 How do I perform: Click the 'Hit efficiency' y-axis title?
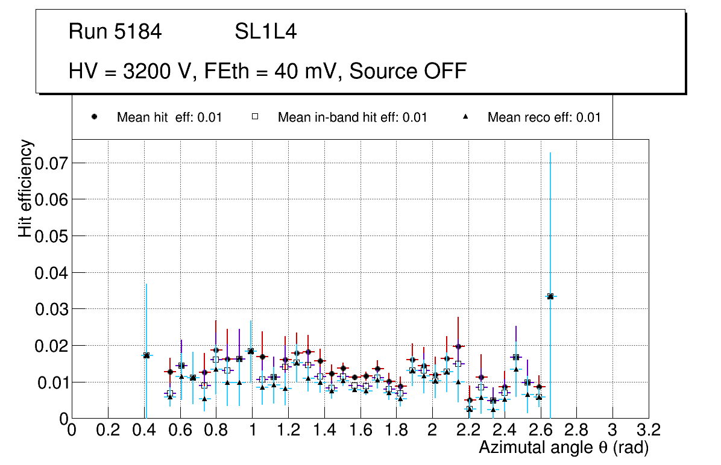click(25, 188)
